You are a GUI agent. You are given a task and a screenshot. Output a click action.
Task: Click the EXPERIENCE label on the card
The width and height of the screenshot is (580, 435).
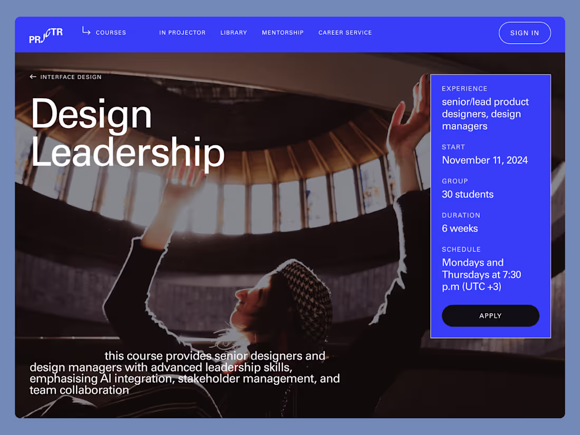point(465,89)
